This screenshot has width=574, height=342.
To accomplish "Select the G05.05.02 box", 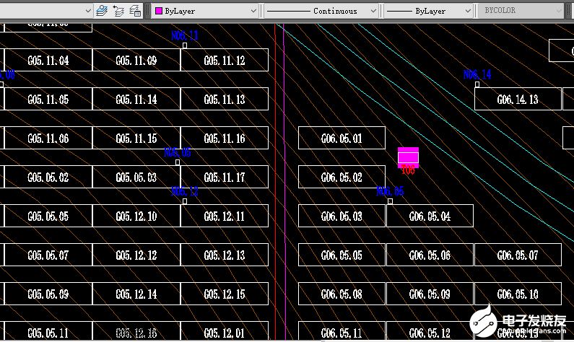I will [x=48, y=177].
